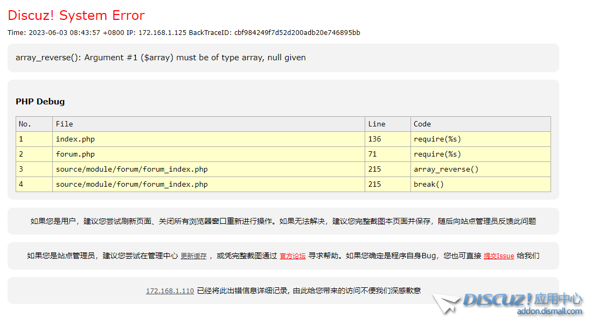Click the Discuz! System Error heading

tap(76, 15)
